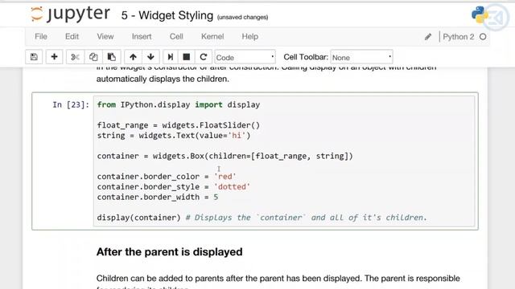The height and width of the screenshot is (289, 515).
Task: Copy selected cell icon
Action: point(93,57)
